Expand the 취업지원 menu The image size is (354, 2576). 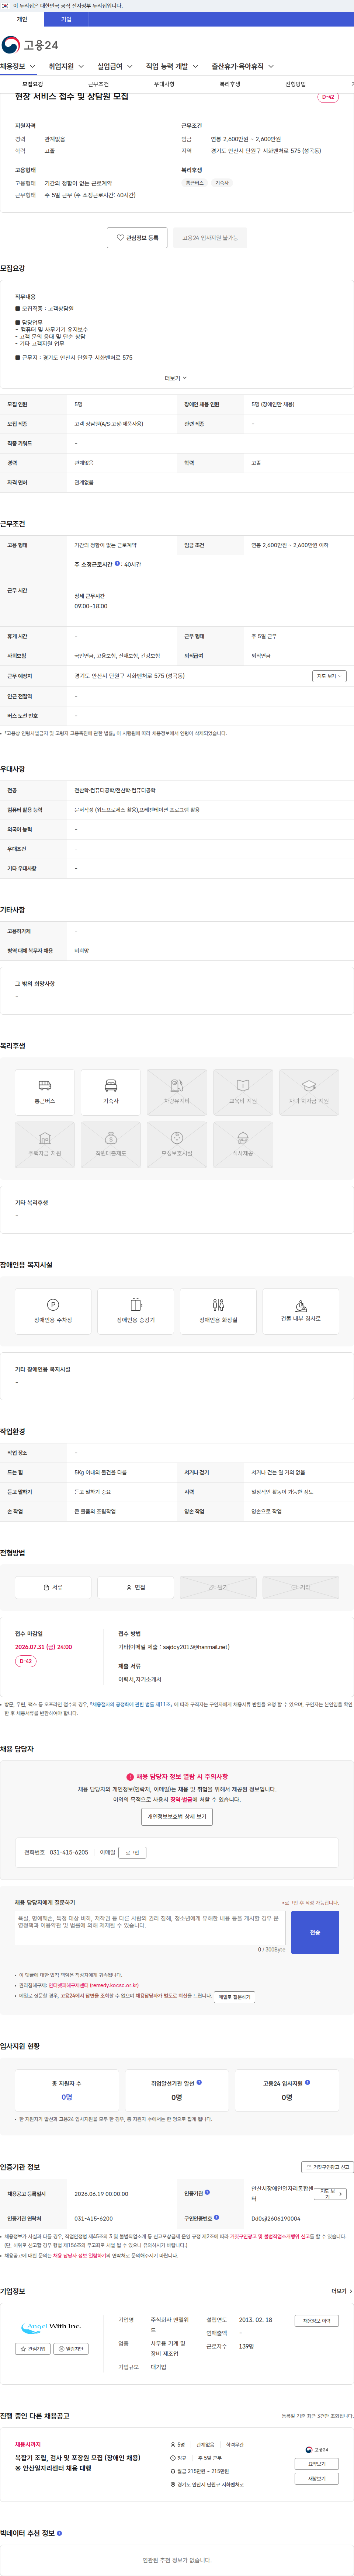66,67
